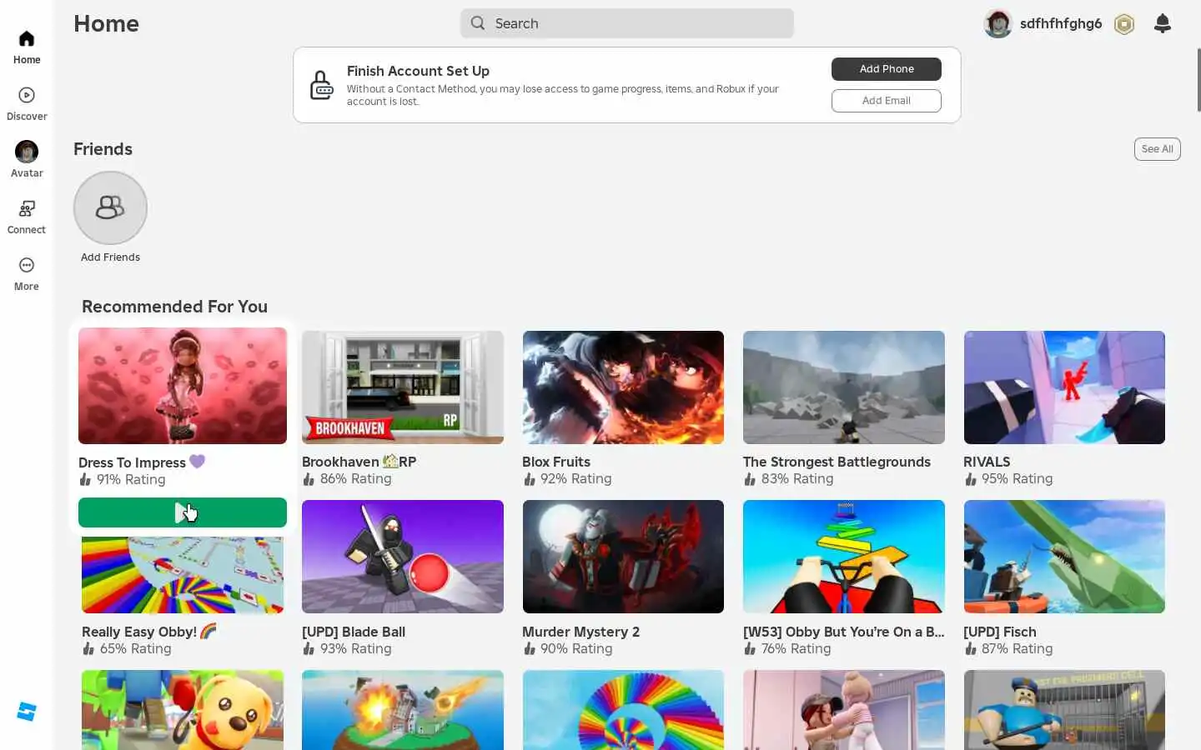
Task: Click the Add Friends circle icon
Action: point(110,207)
